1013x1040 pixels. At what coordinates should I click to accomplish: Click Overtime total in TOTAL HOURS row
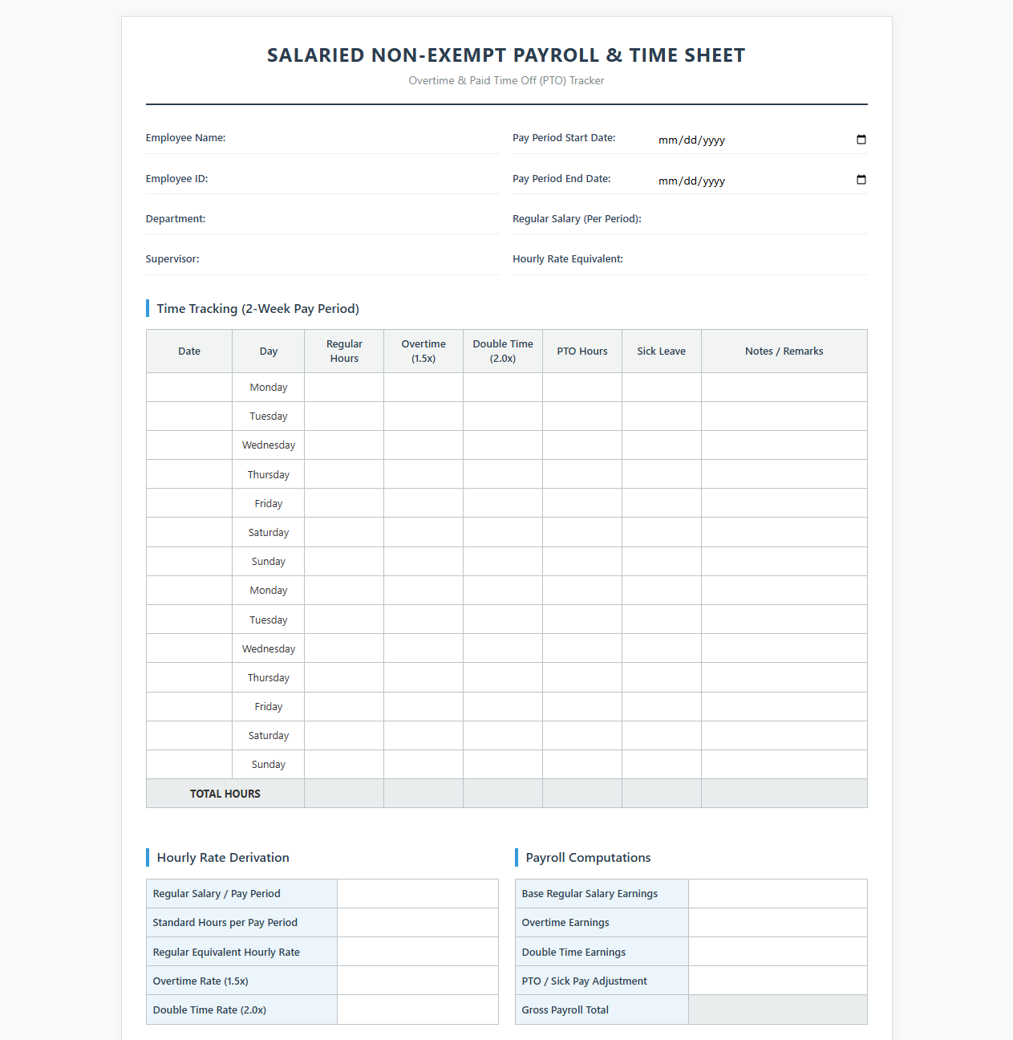click(423, 794)
